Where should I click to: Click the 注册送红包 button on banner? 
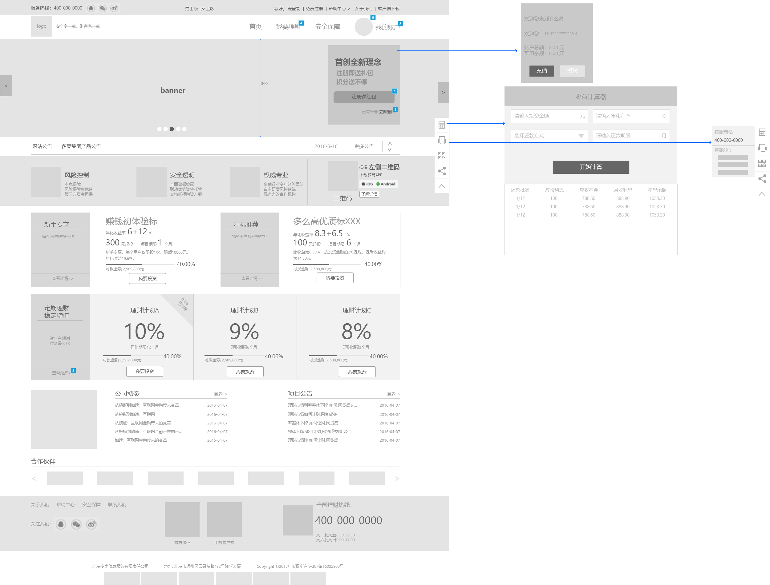364,97
